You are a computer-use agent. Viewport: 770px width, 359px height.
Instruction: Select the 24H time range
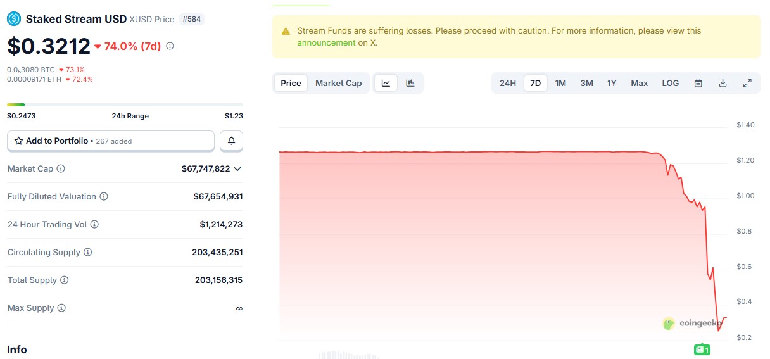[507, 83]
